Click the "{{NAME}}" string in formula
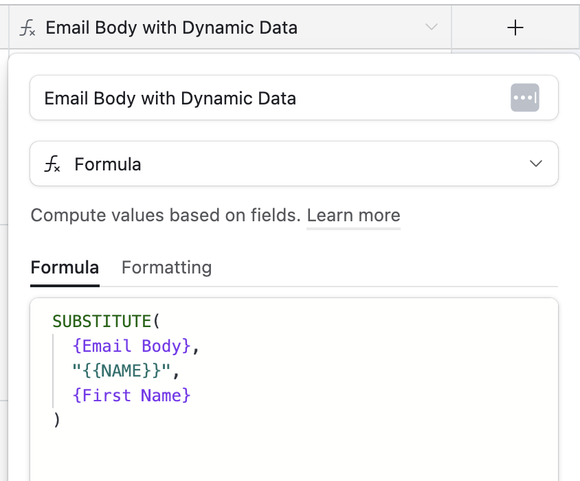The width and height of the screenshot is (580, 481). [x=121, y=371]
